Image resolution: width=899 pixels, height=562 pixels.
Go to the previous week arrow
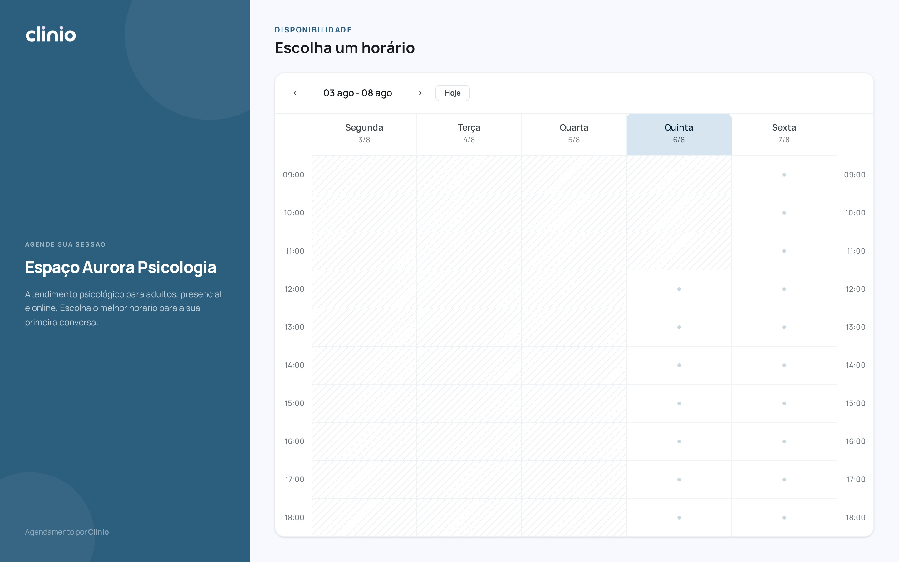coord(295,93)
